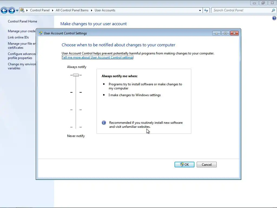This screenshot has width=277, height=208.
Task: Open the recent pages dropdown arrow
Action: 17,11
